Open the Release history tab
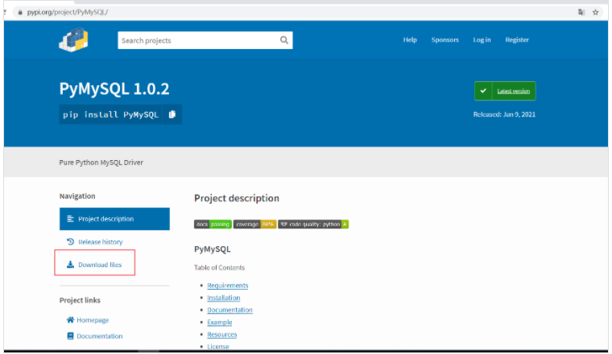612x354 pixels. click(101, 241)
